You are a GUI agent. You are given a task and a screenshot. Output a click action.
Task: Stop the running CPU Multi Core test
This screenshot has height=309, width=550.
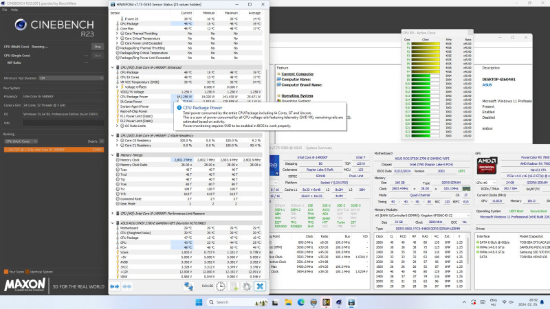click(x=98, y=46)
